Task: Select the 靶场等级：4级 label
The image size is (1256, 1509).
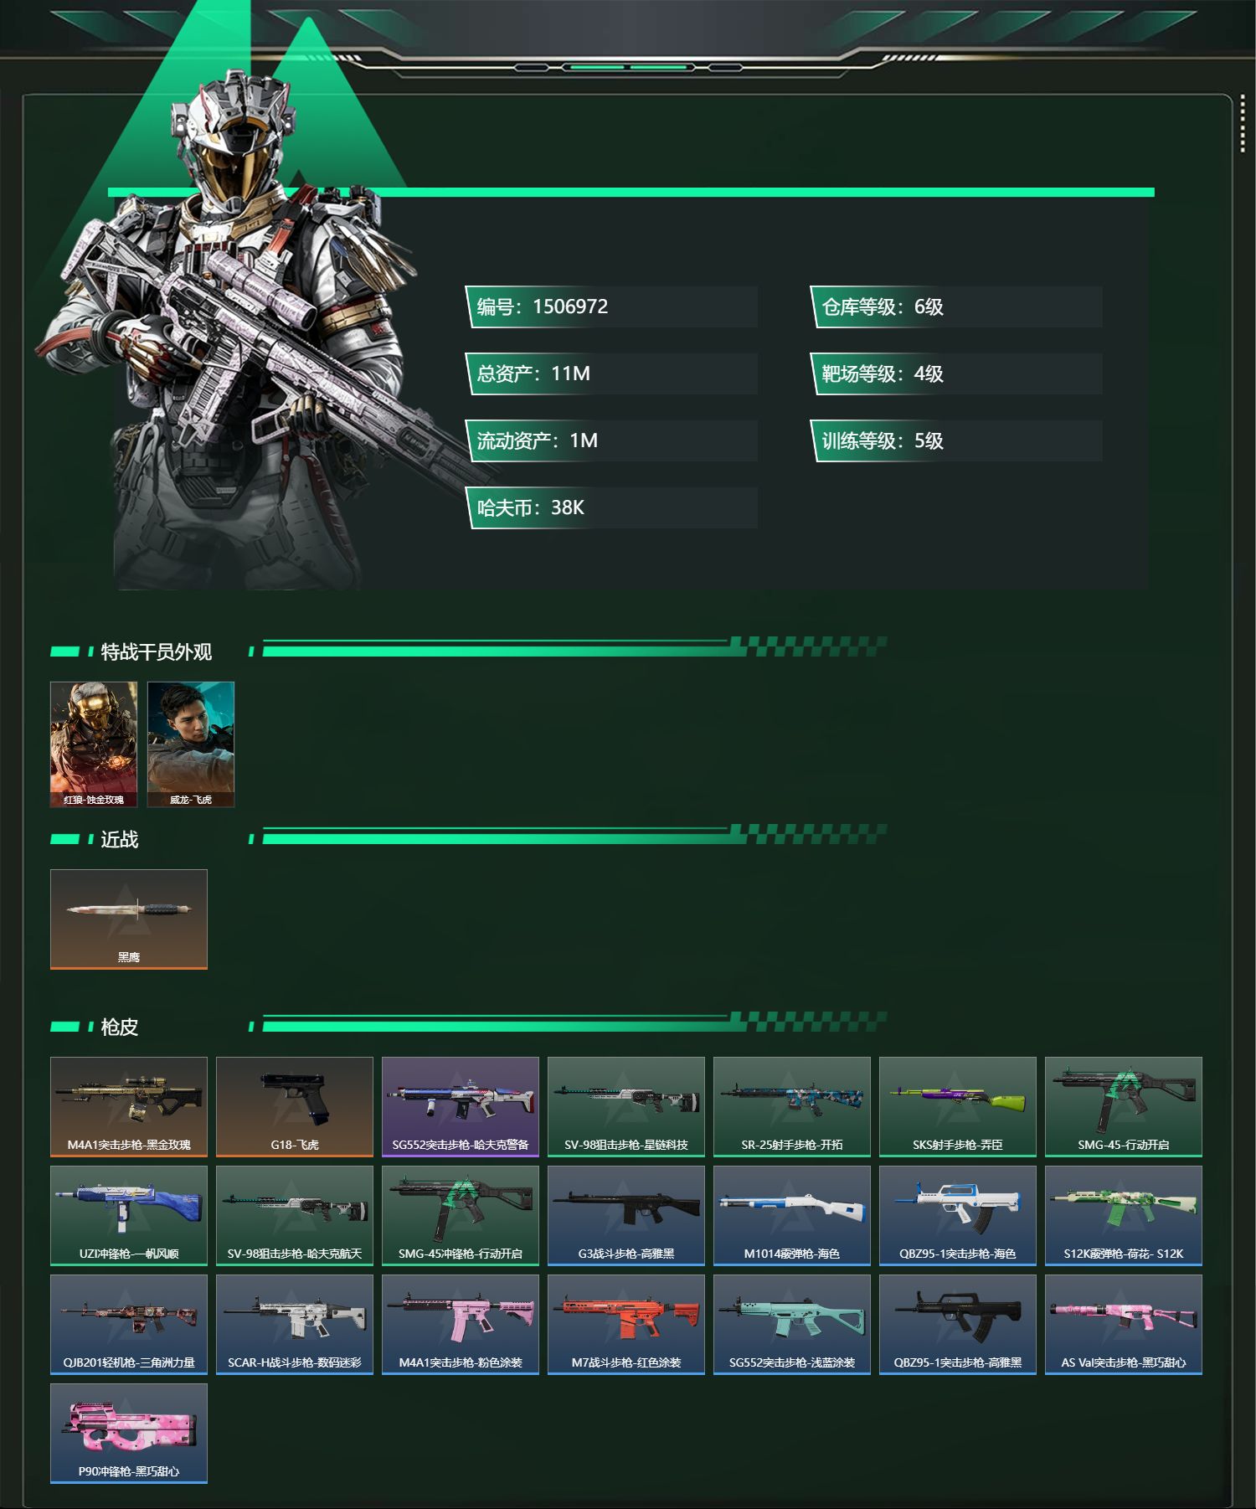Action: click(956, 373)
